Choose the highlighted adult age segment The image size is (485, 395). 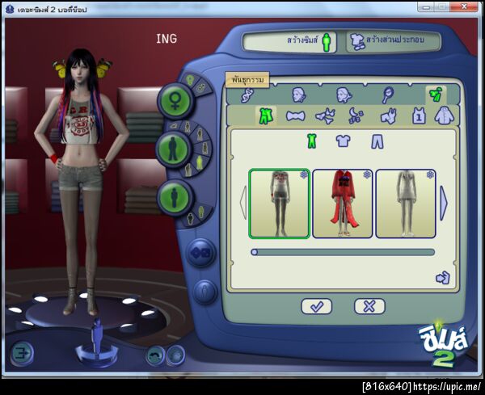point(200,162)
